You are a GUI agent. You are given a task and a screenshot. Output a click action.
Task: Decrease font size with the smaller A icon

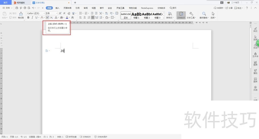pyautogui.click(x=64, y=13)
